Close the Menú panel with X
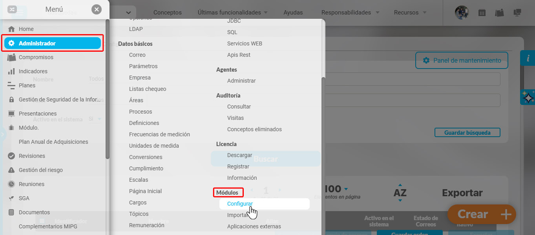 coord(97,9)
